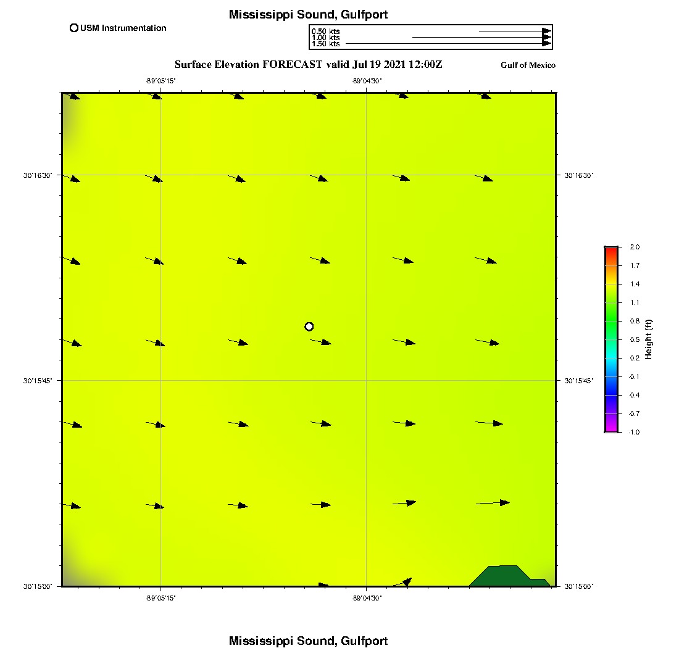Viewport: 679px width, 648px height.
Task: Click the bottom -89°05'15" longitude axis label
Action: click(x=160, y=597)
